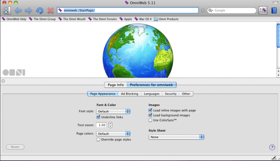The height and width of the screenshot is (161, 280).
Task: Click the Back arrow button
Action: 18,10
